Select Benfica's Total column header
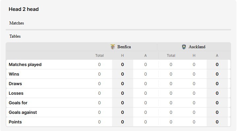 [x=99, y=55]
